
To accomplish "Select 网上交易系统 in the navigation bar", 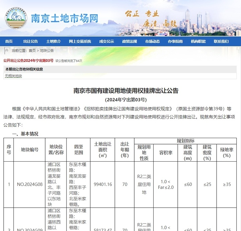I will [x=80, y=42].
